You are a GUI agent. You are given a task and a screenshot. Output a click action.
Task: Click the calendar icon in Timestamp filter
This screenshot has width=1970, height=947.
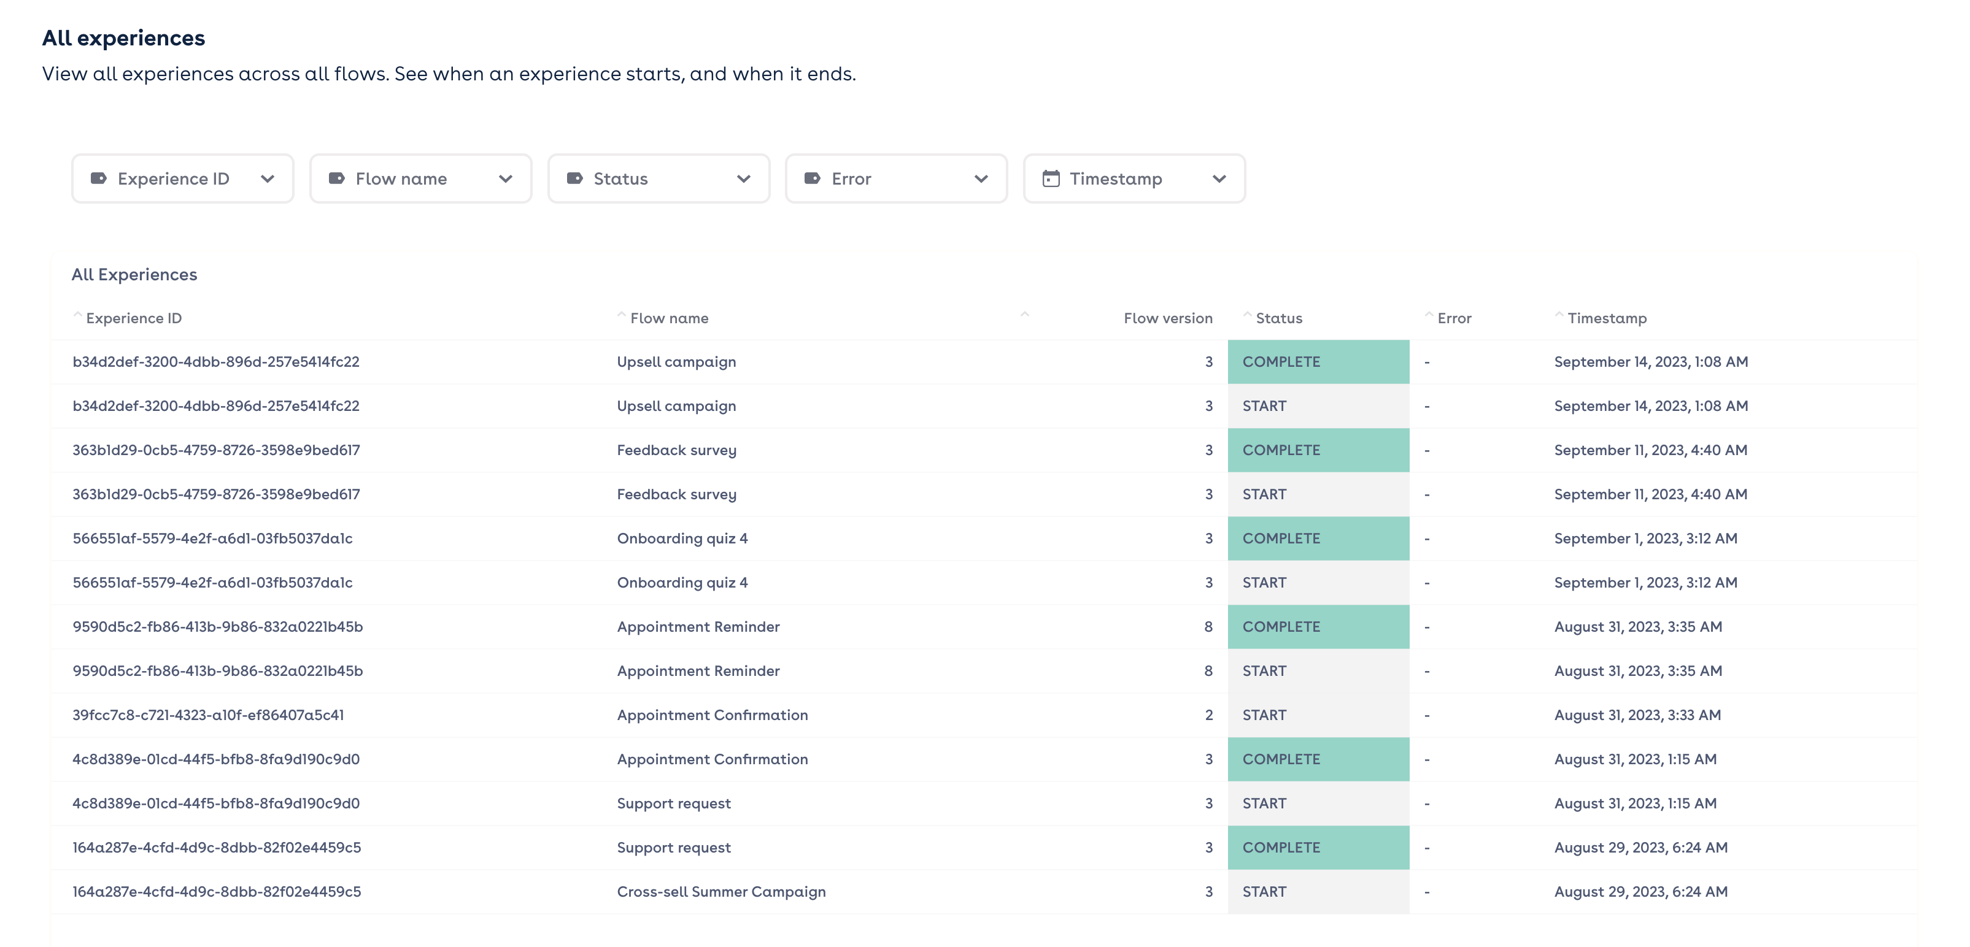1051,179
